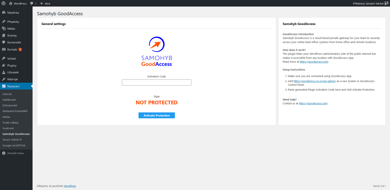Focus the Activation Code input field
This screenshot has width=390, height=190.
(x=157, y=82)
